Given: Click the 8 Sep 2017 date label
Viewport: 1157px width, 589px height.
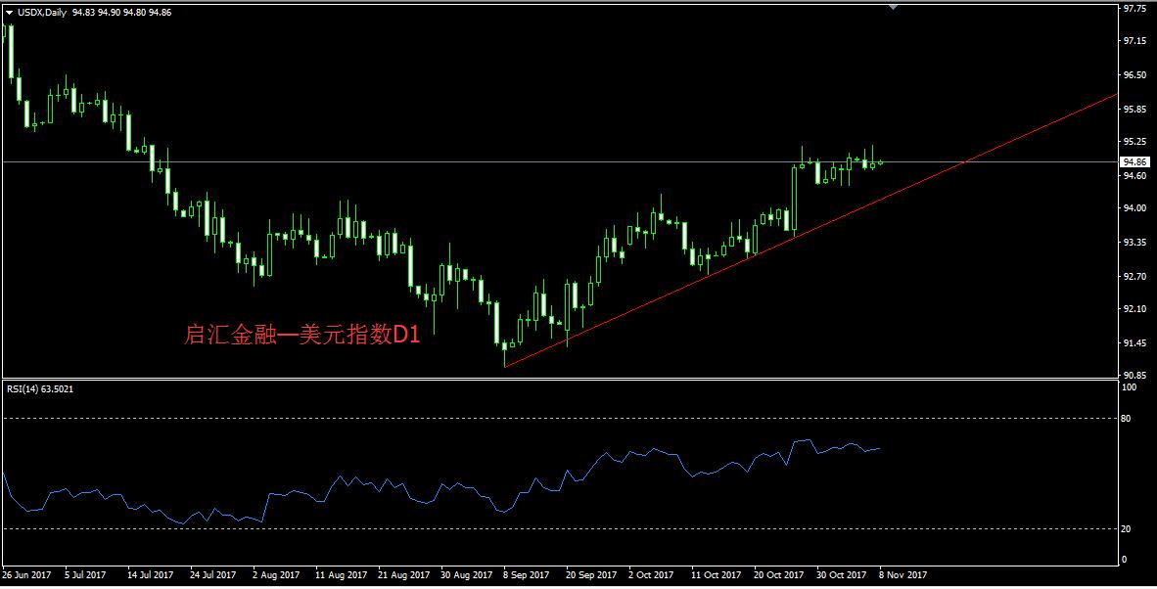Looking at the screenshot, I should pyautogui.click(x=526, y=575).
